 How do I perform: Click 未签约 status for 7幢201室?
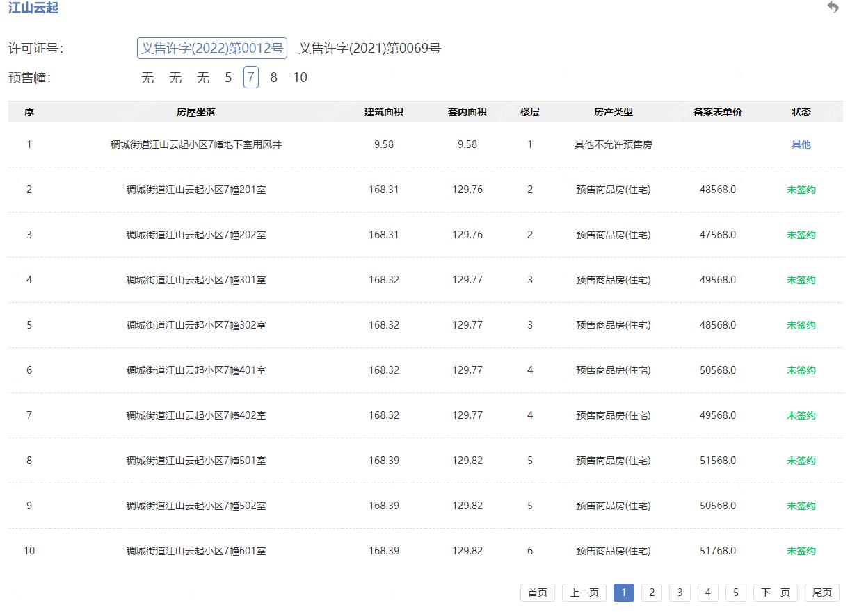[801, 190]
